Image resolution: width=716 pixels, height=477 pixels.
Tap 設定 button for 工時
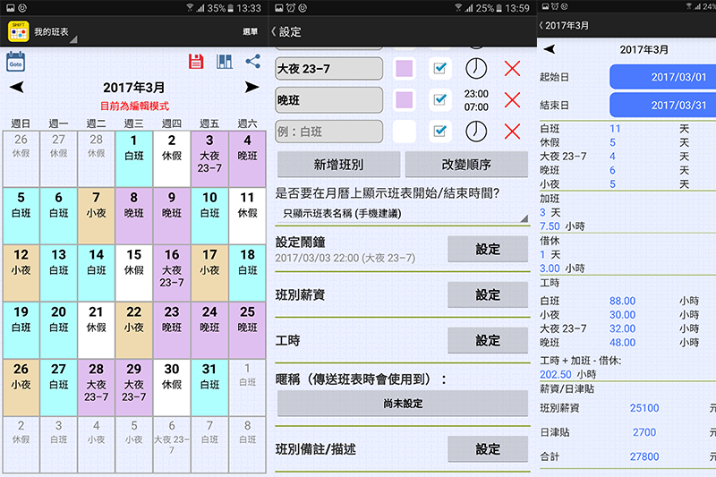[x=488, y=340]
